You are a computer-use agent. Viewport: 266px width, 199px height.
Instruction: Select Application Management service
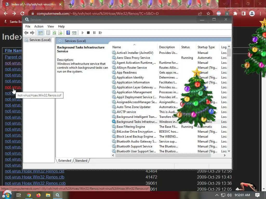[x=134, y=92]
